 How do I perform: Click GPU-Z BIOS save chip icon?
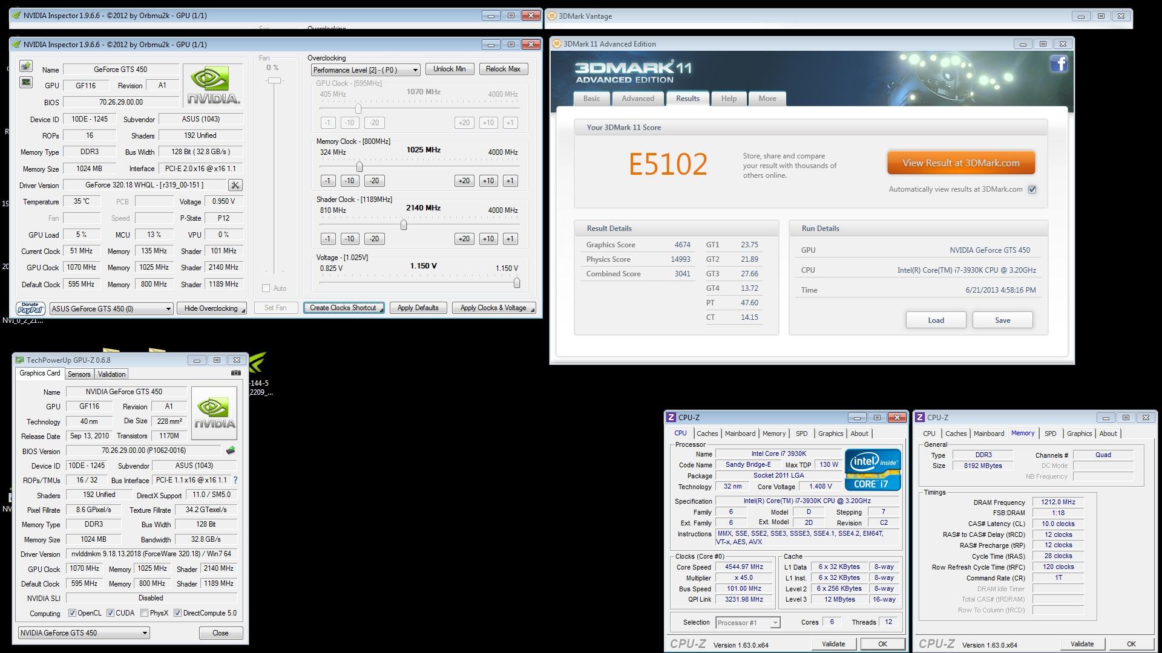tap(231, 450)
